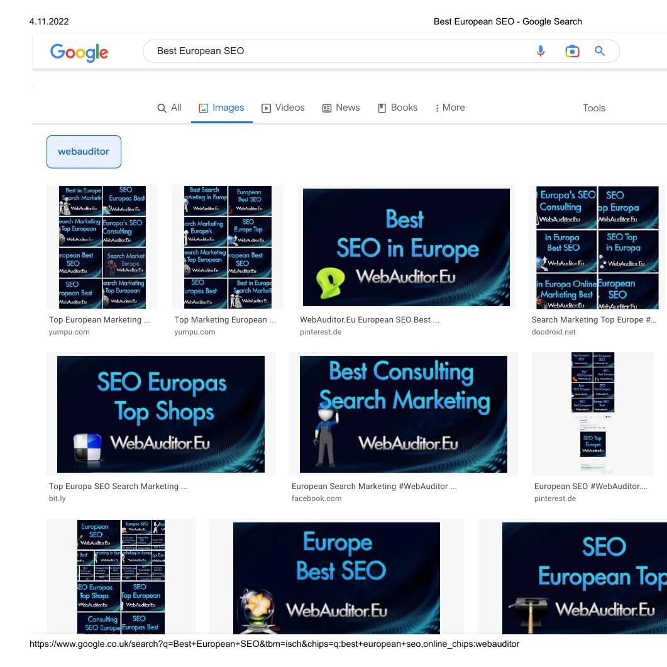Switch to the Videos tab
This screenshot has height=667, width=667.
pyautogui.click(x=283, y=107)
